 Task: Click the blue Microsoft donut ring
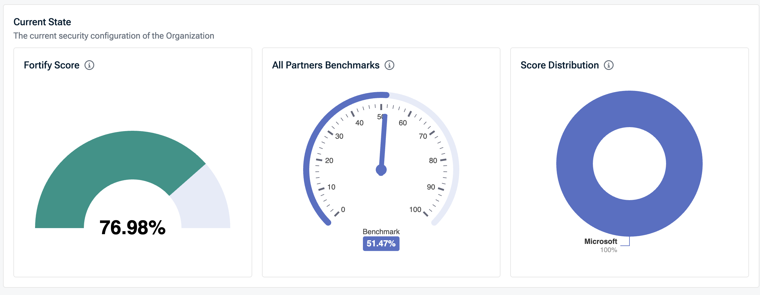click(576, 164)
